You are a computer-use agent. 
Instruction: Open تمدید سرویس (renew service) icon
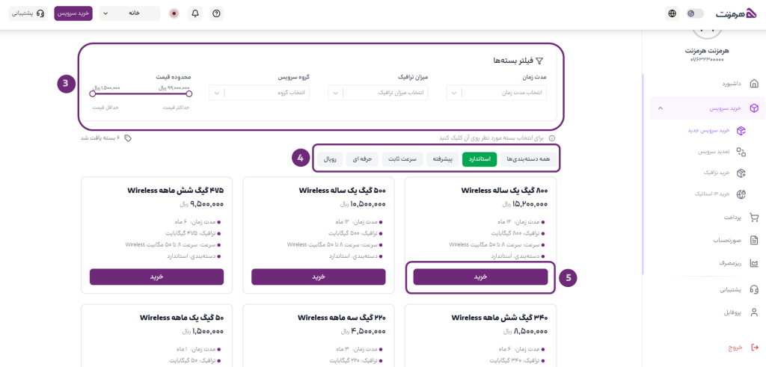(741, 152)
